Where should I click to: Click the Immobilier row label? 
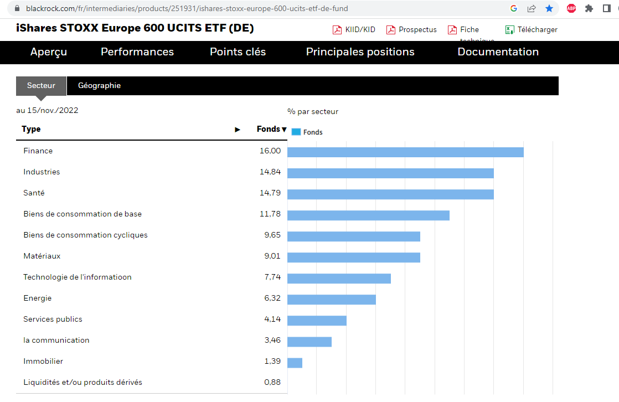[43, 361]
